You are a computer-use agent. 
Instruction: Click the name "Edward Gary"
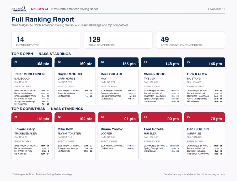[x=25, y=129]
